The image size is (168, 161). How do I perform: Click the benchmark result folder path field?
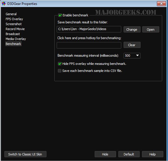[x=89, y=29]
